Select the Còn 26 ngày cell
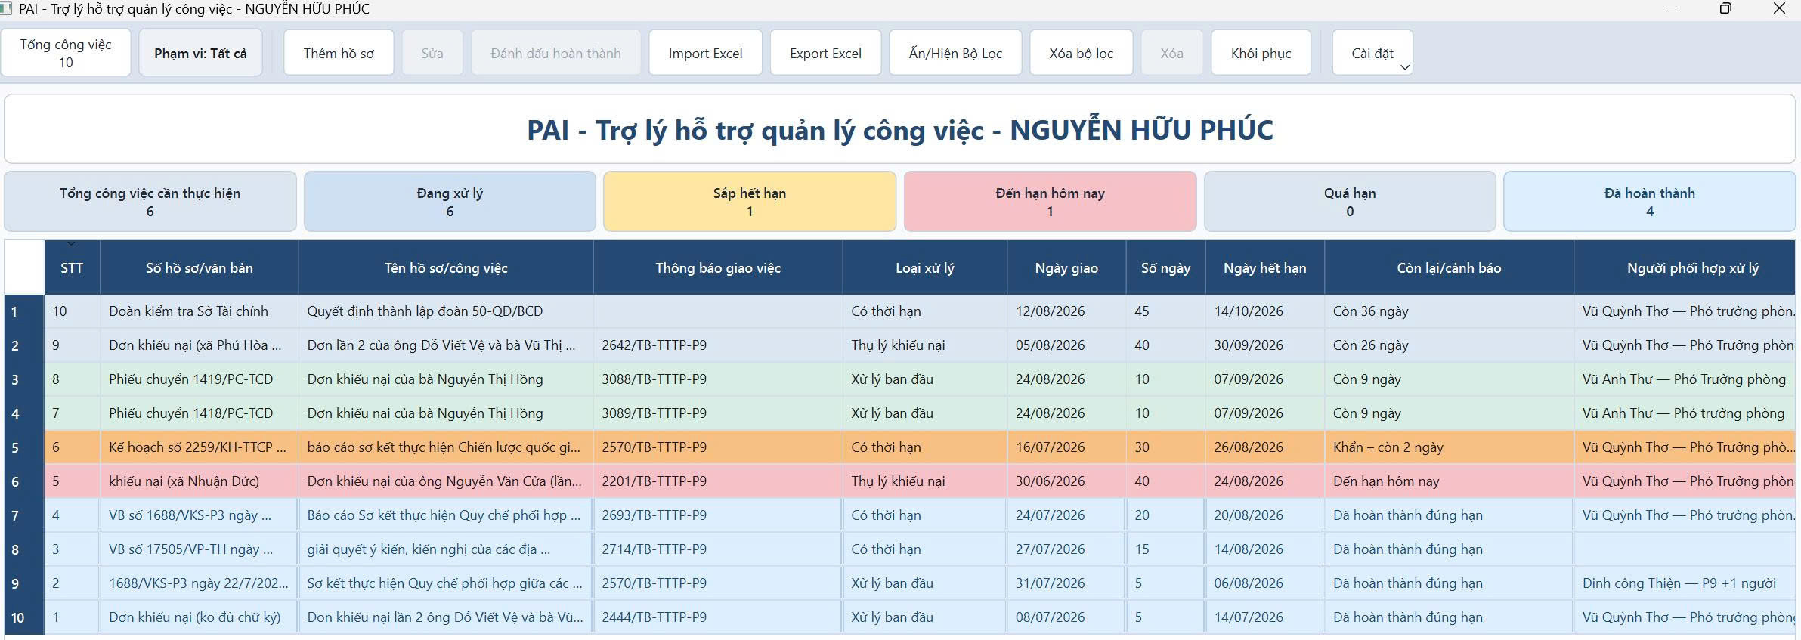This screenshot has width=1801, height=640. [1450, 345]
